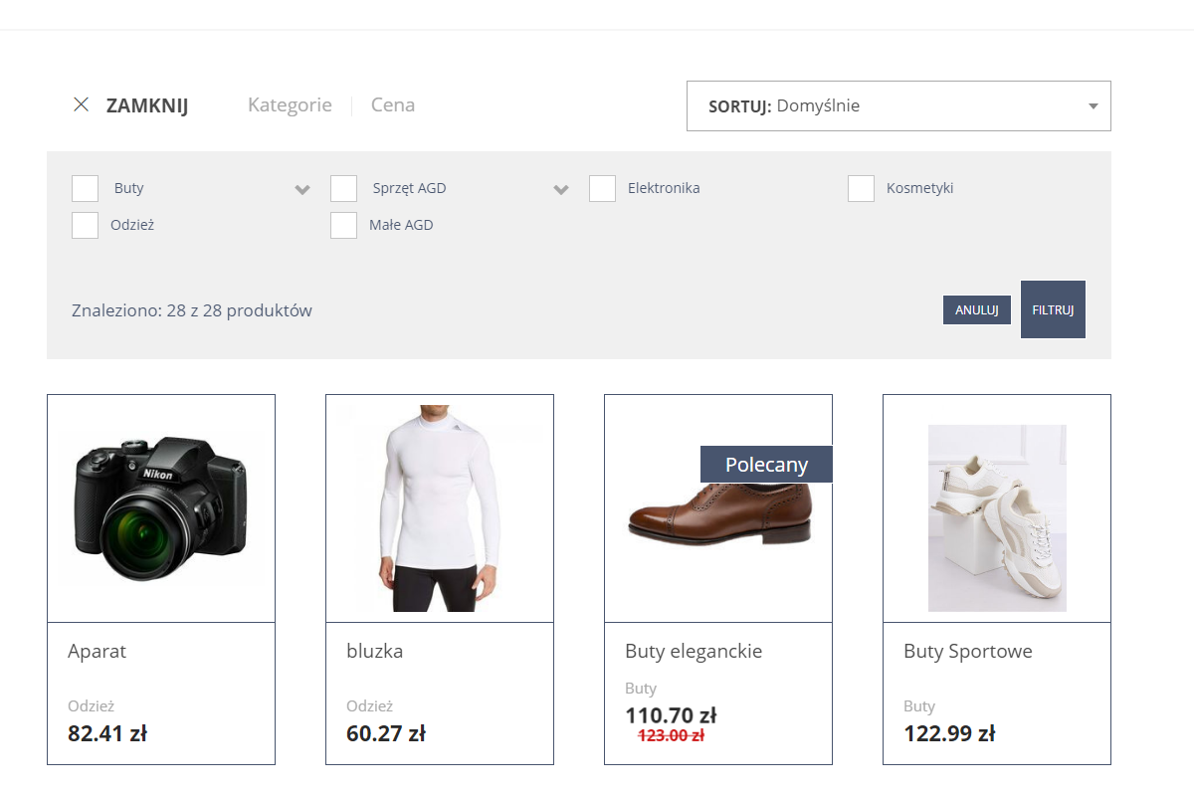
Task: Open the brown elegant shoe image
Action: [x=719, y=514]
